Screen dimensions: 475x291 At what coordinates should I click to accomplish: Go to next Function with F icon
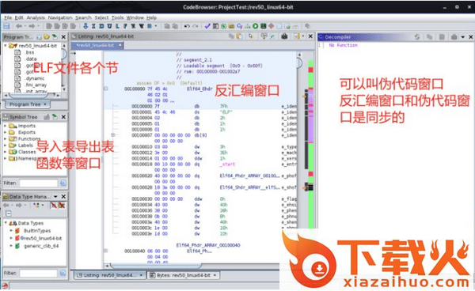[125, 26]
